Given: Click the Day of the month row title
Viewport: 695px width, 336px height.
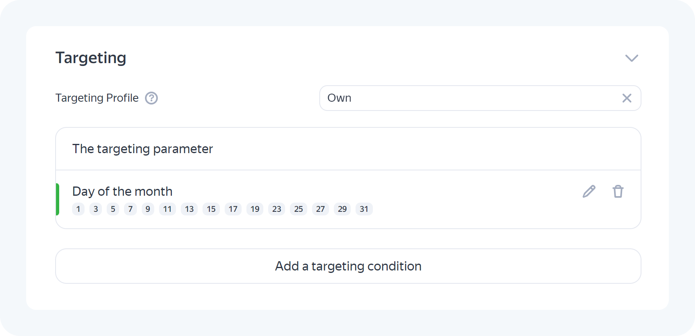Looking at the screenshot, I should point(122,191).
